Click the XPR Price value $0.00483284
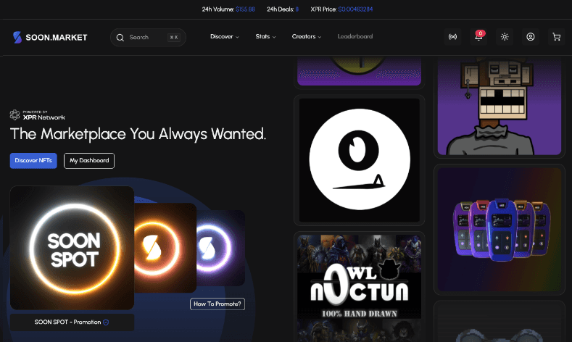 pyautogui.click(x=355, y=9)
